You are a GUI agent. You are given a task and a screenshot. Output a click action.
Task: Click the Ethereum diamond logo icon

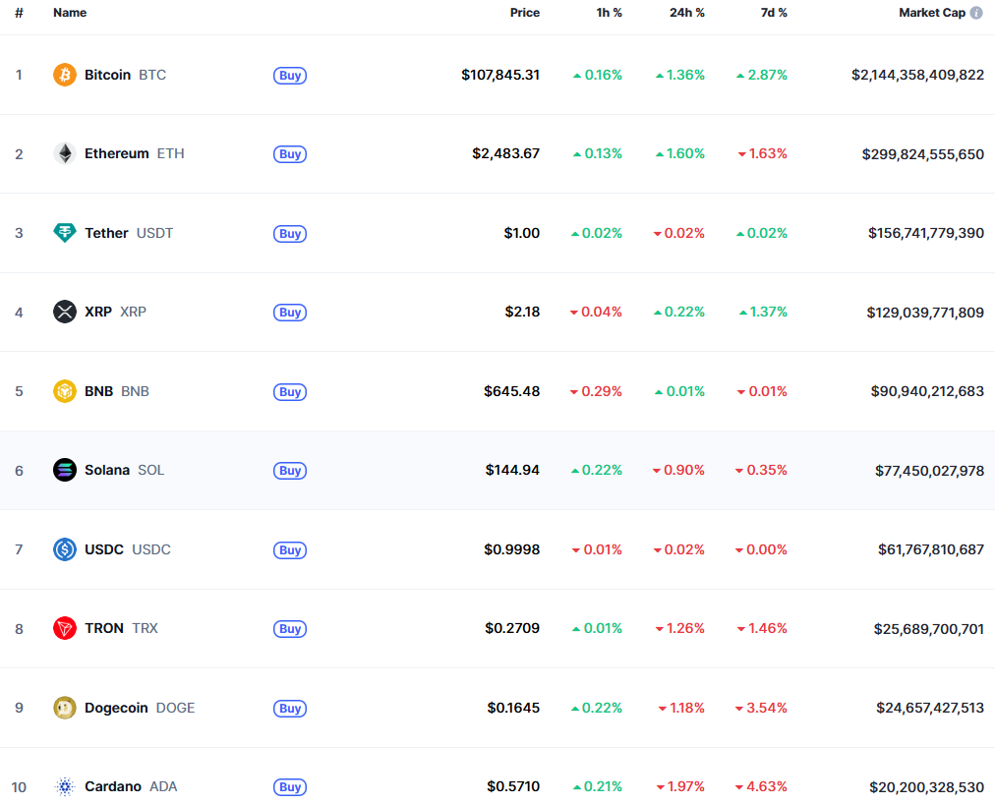(x=64, y=153)
